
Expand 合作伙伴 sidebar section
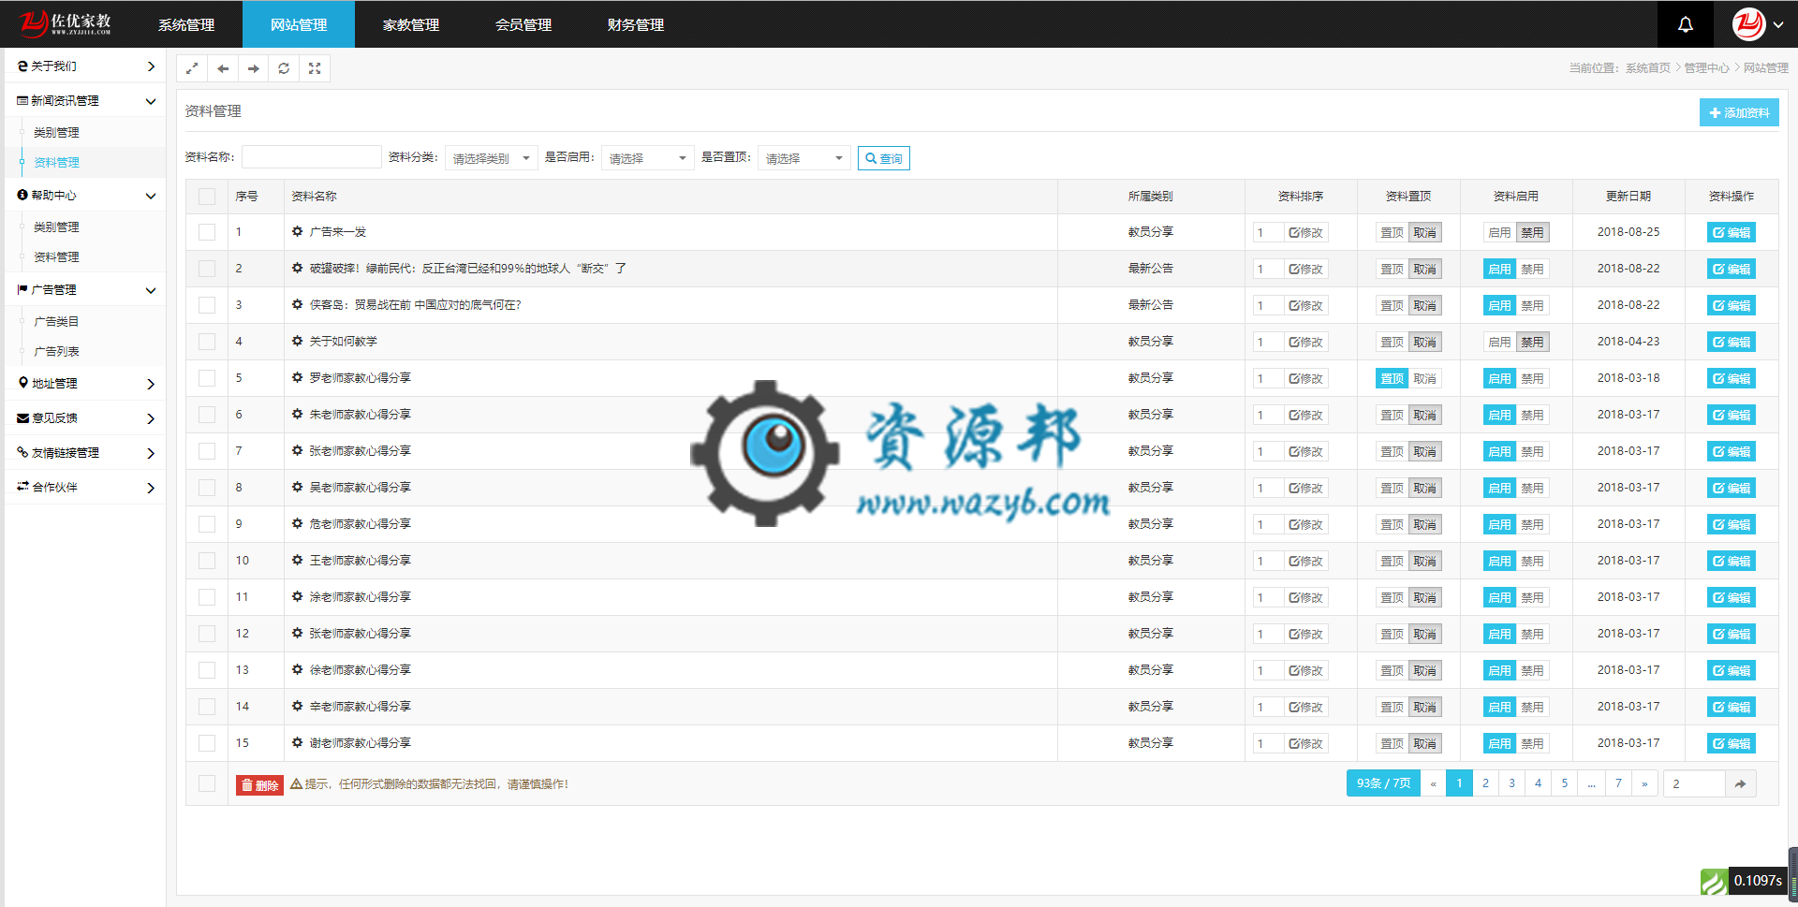[85, 488]
